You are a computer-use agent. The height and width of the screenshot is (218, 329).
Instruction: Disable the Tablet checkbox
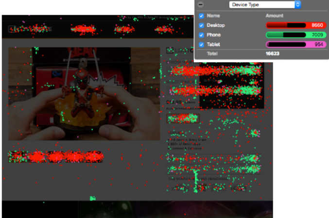coord(201,44)
